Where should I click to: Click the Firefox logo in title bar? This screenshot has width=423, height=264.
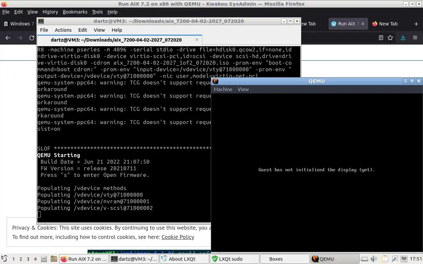pos(4,4)
